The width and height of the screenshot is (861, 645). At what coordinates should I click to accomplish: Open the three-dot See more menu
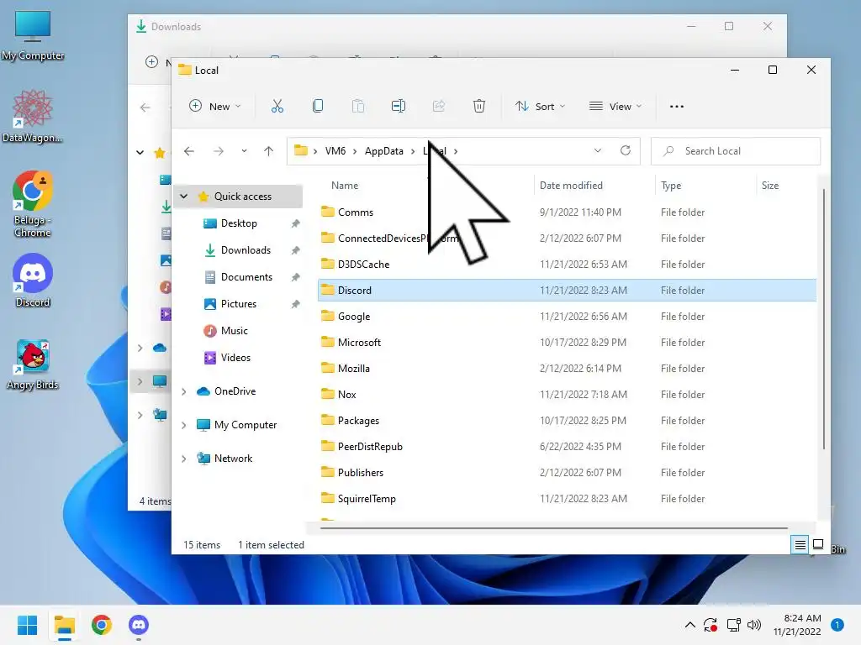pyautogui.click(x=677, y=107)
